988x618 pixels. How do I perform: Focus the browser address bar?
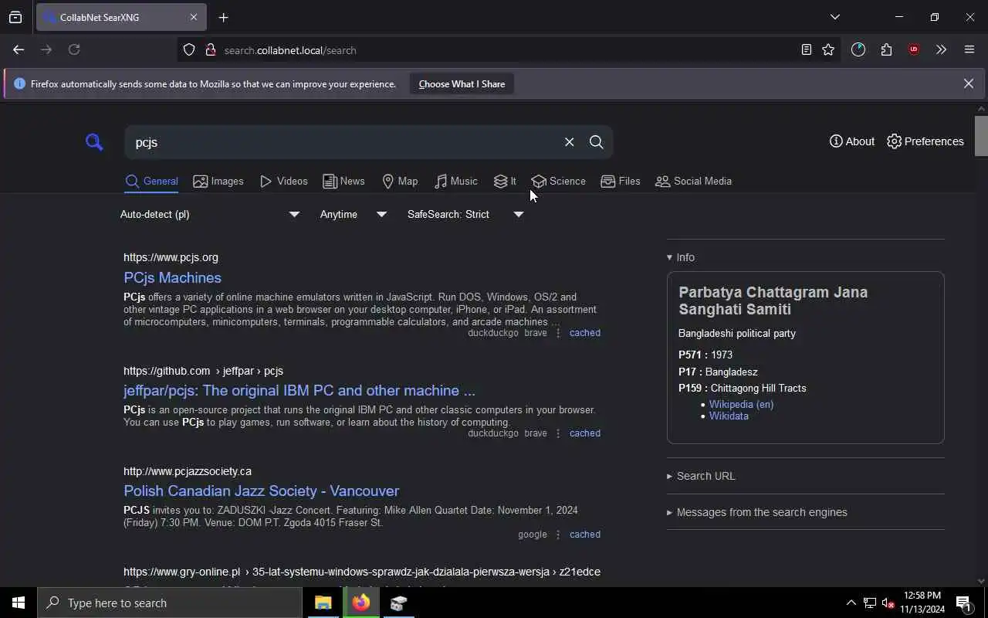[509, 50]
